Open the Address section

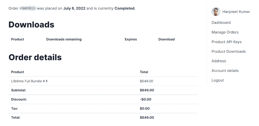[219, 61]
